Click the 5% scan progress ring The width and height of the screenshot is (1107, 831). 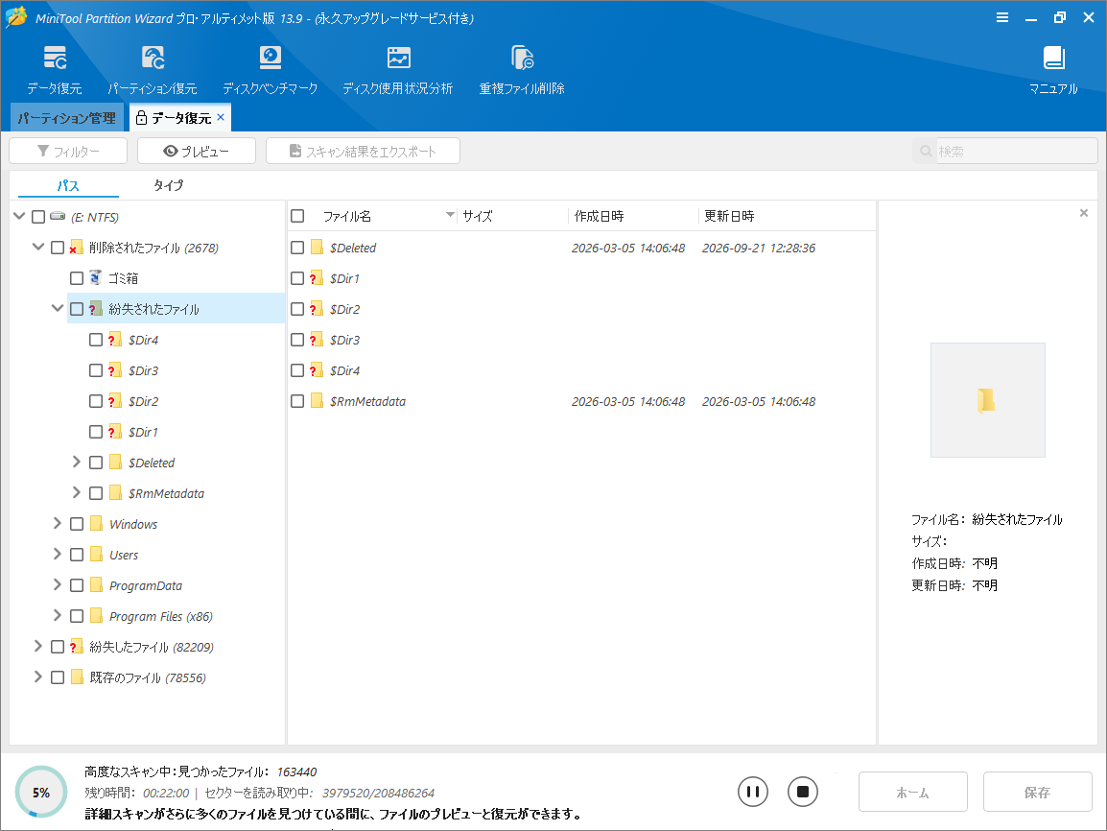click(x=41, y=793)
